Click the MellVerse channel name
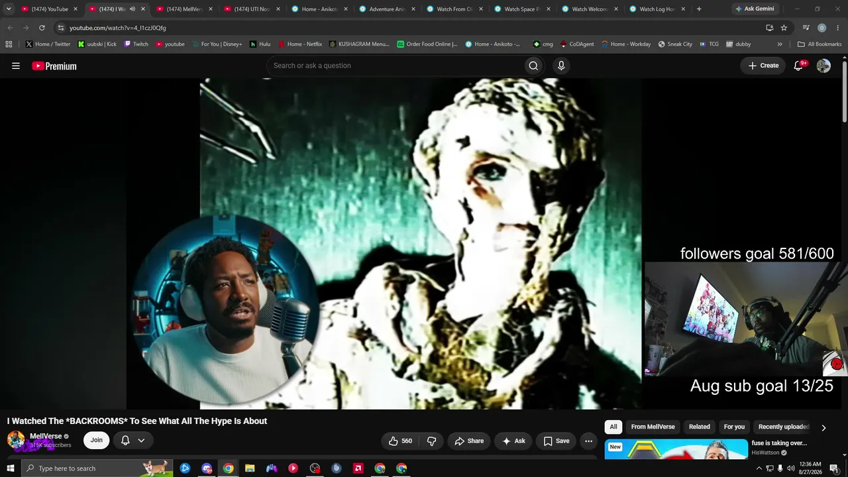Viewport: 848px width, 477px height. pyautogui.click(x=46, y=436)
